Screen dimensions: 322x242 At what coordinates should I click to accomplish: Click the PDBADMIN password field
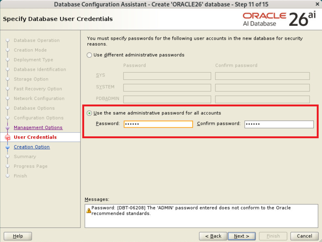tap(167, 99)
